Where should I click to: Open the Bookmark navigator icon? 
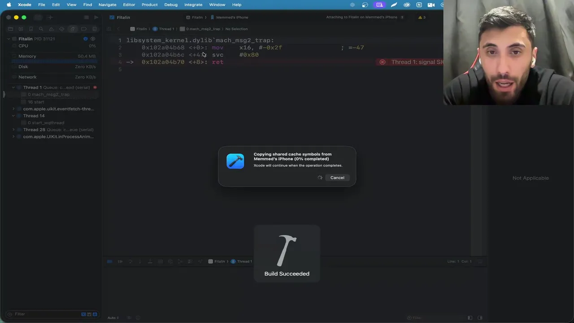(31, 29)
